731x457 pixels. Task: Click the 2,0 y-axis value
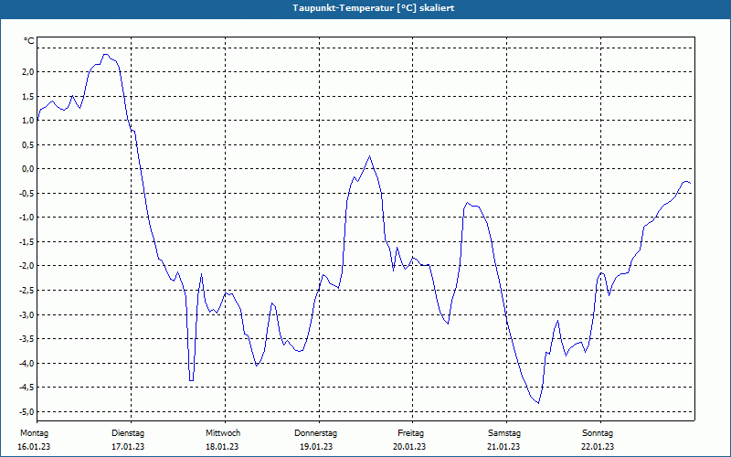28,72
